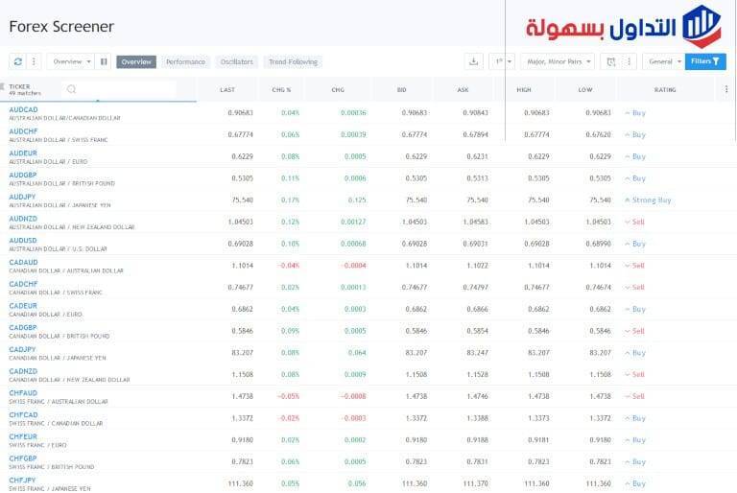Image resolution: width=737 pixels, height=493 pixels.
Task: Open the AUDJPY ticker link
Action: click(22, 197)
